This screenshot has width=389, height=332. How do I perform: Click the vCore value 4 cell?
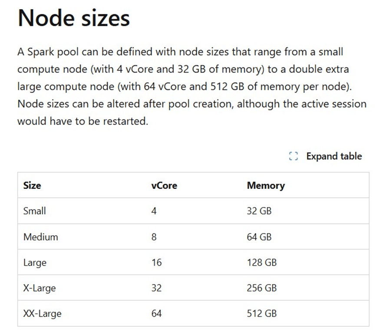pos(154,211)
